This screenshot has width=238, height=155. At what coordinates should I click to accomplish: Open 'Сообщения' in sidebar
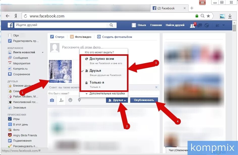18,58
